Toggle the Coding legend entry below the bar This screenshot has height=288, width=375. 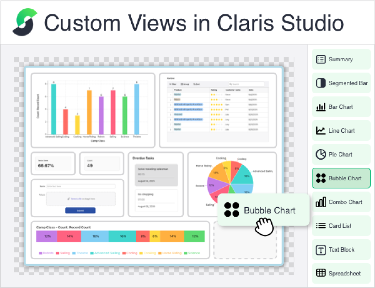(x=130, y=253)
